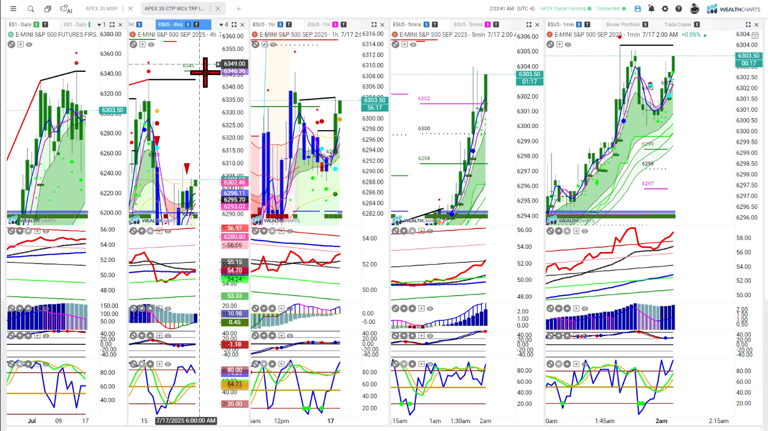The image size is (768, 431).
Task: Maximize the ESU5 4hrs chart panel
Action: point(234,25)
